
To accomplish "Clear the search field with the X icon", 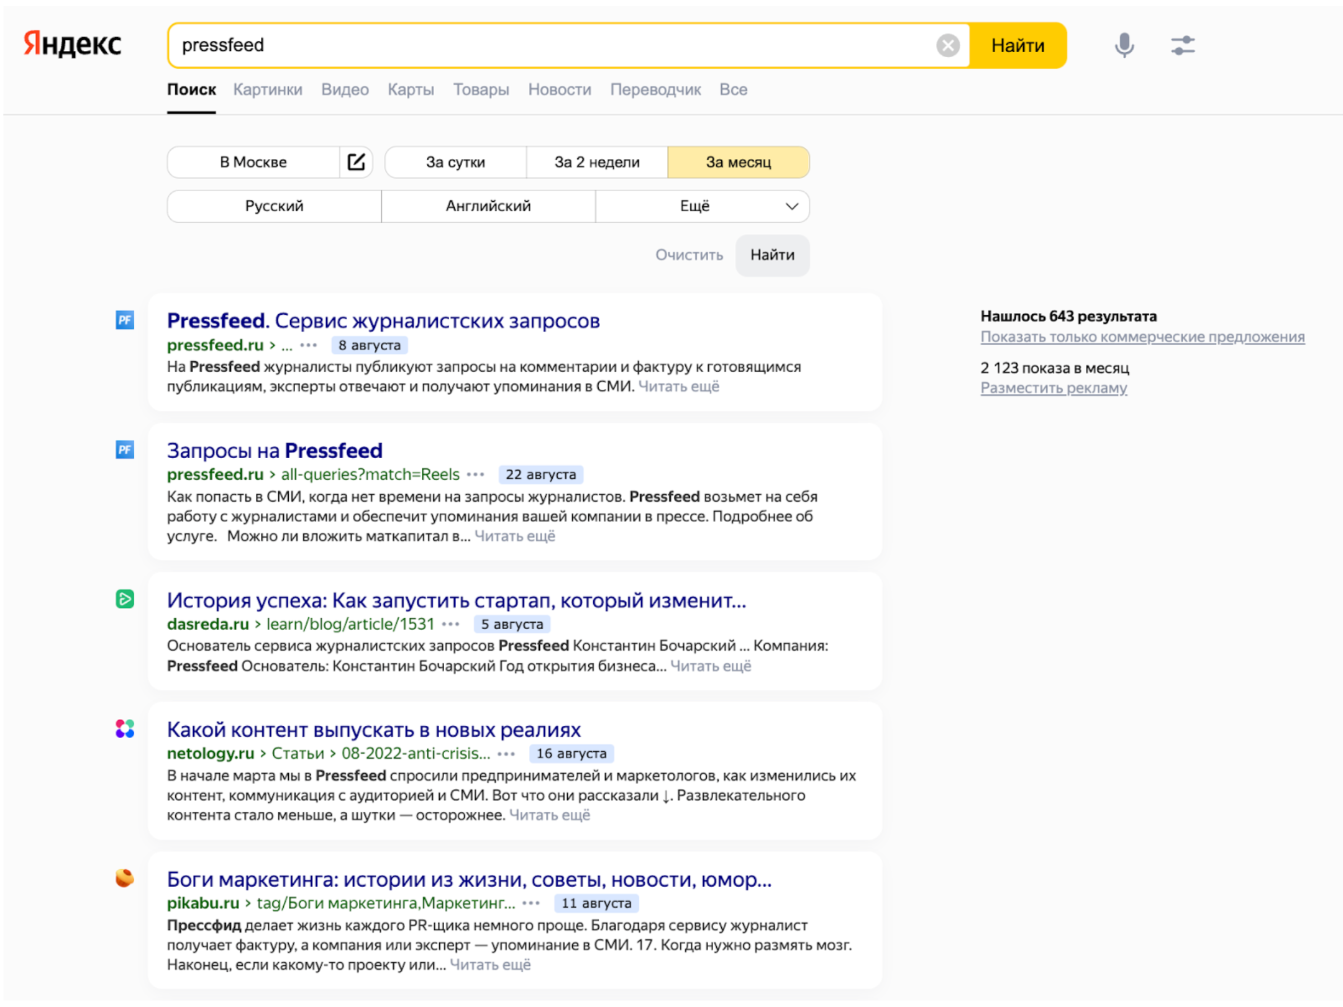I will 948,45.
